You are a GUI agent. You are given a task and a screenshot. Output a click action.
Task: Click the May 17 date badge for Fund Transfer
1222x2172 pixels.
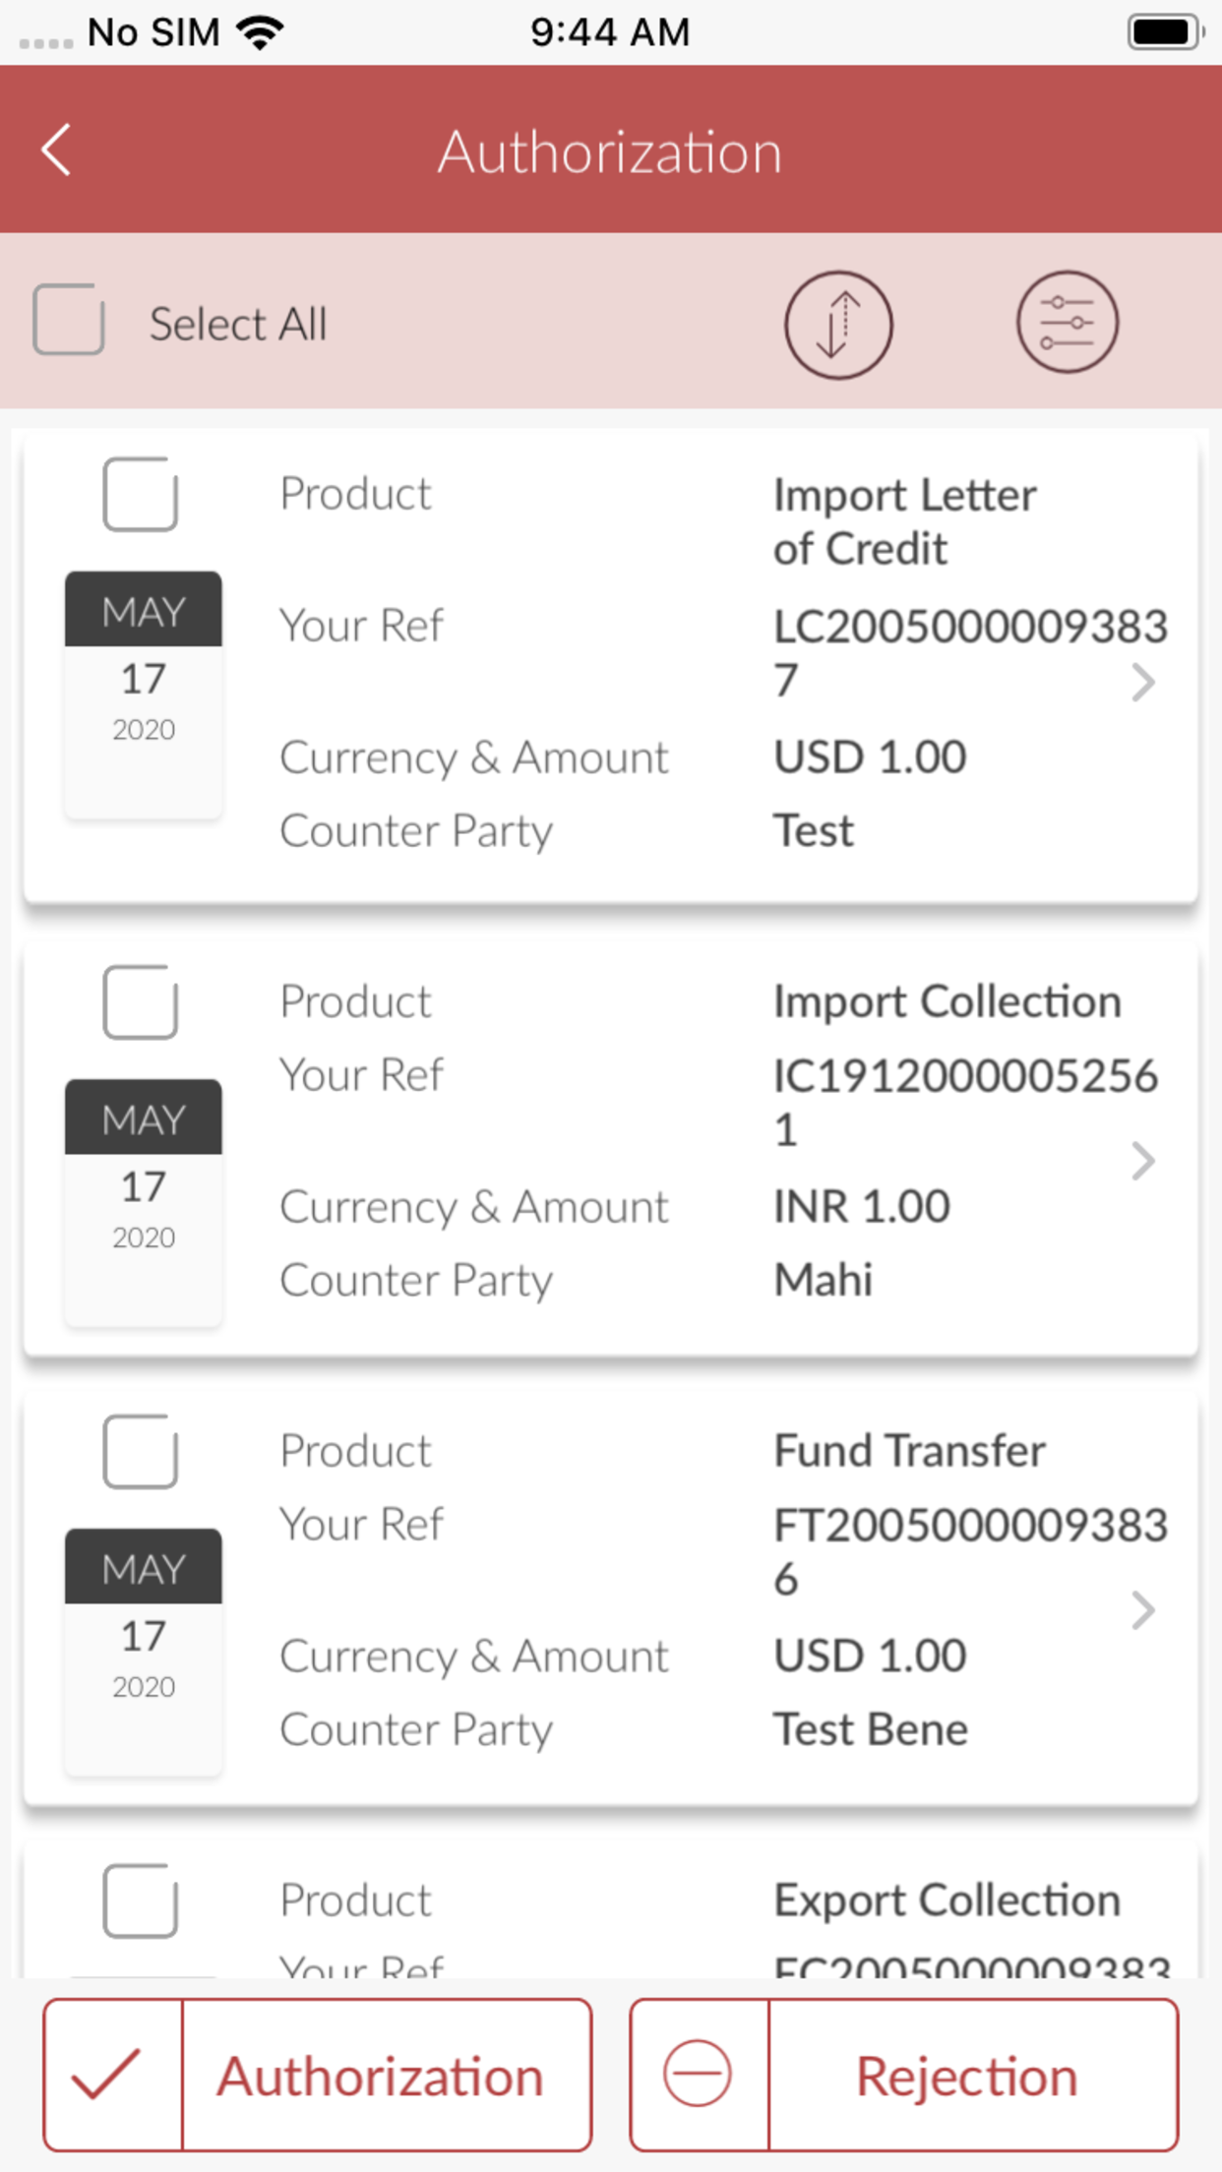pyautogui.click(x=144, y=1652)
